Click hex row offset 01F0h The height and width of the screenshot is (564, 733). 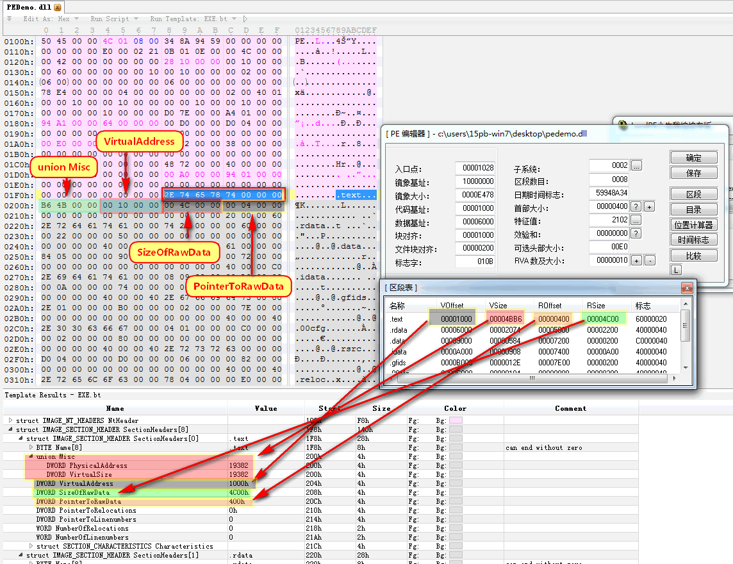[x=19, y=195]
